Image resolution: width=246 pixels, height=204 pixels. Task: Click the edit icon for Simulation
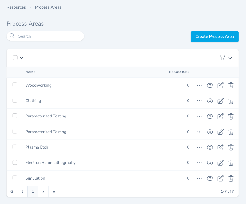pyautogui.click(x=220, y=178)
